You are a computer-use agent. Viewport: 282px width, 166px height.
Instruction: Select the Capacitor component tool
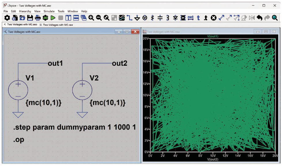pyautogui.click(x=160, y=18)
